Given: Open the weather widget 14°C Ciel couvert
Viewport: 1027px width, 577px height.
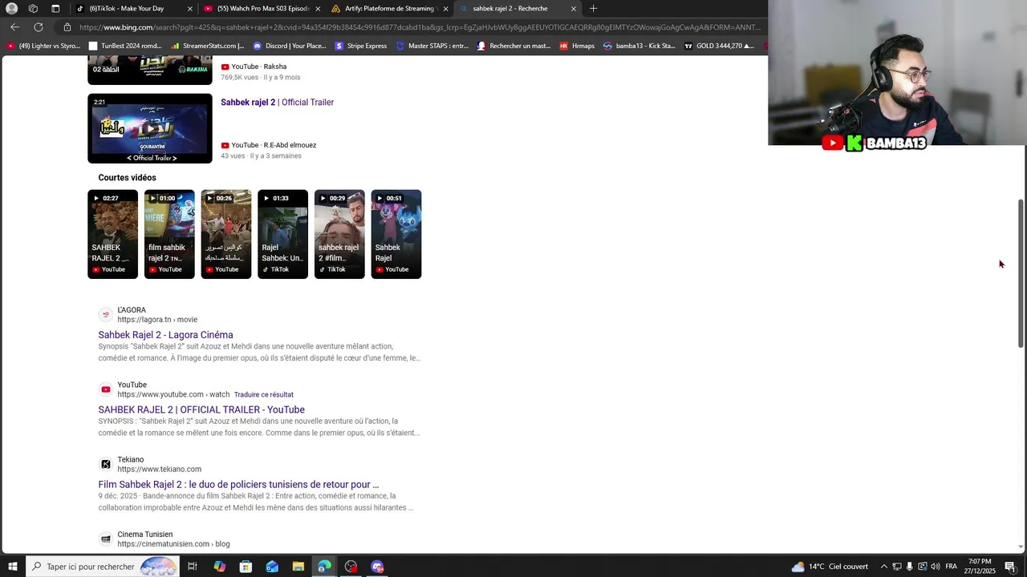Looking at the screenshot, I should [830, 567].
